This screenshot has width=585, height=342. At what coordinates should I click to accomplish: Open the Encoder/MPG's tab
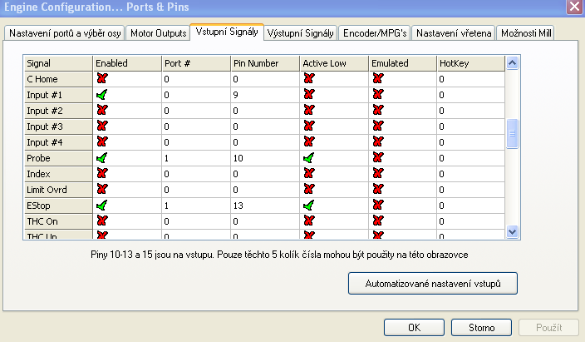(x=374, y=33)
